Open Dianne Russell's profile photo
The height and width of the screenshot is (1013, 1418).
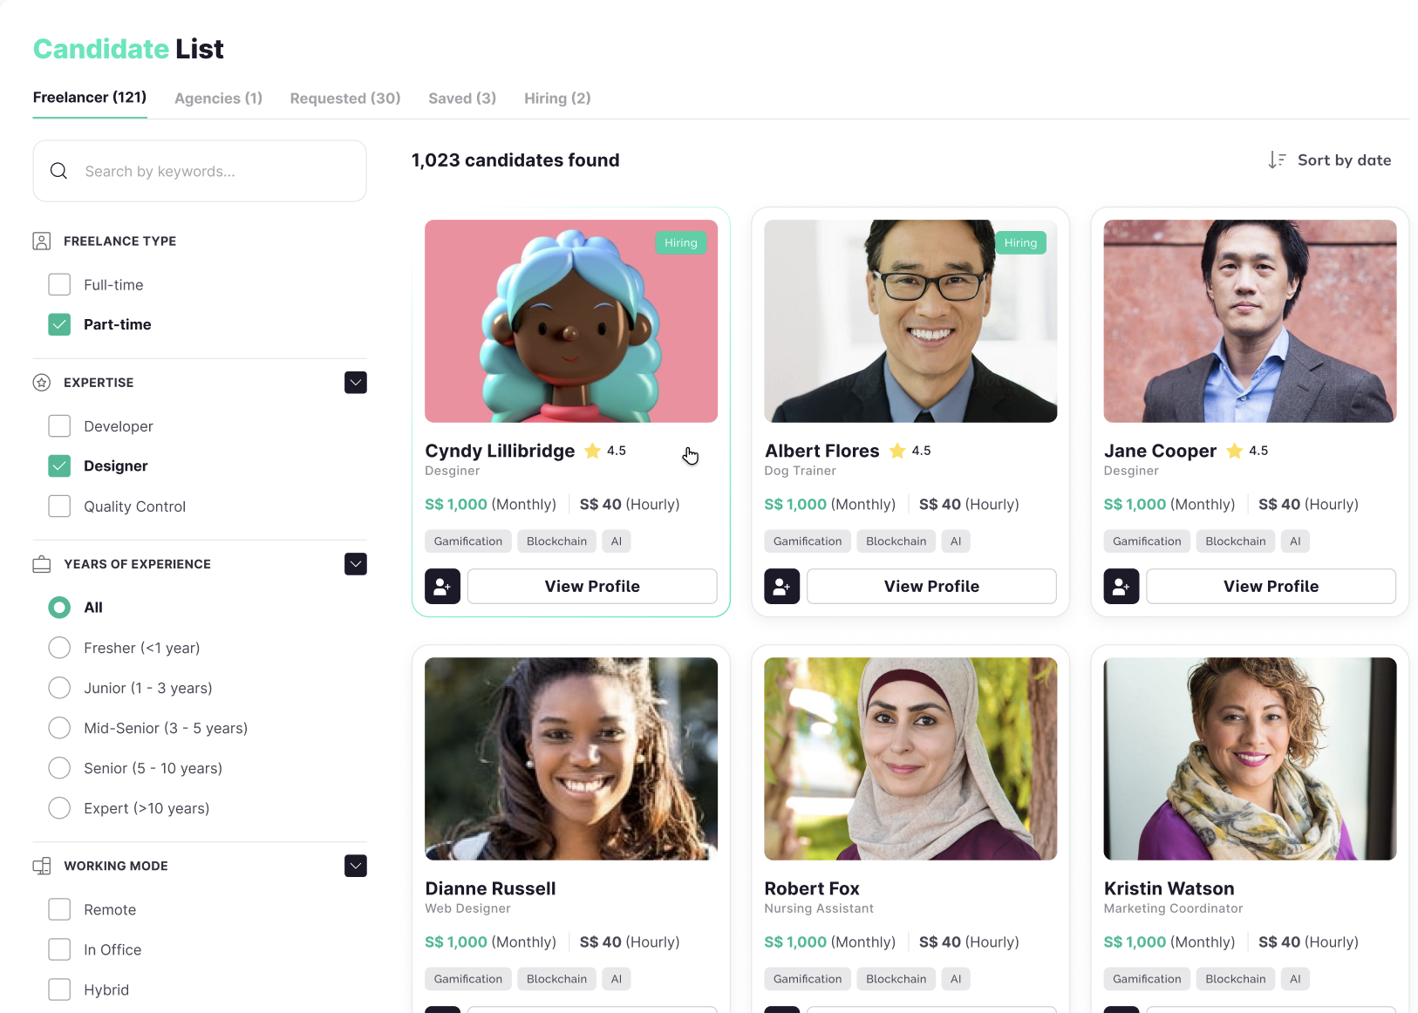571,758
